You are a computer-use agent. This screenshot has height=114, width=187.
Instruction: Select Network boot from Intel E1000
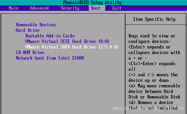[x=50, y=58]
